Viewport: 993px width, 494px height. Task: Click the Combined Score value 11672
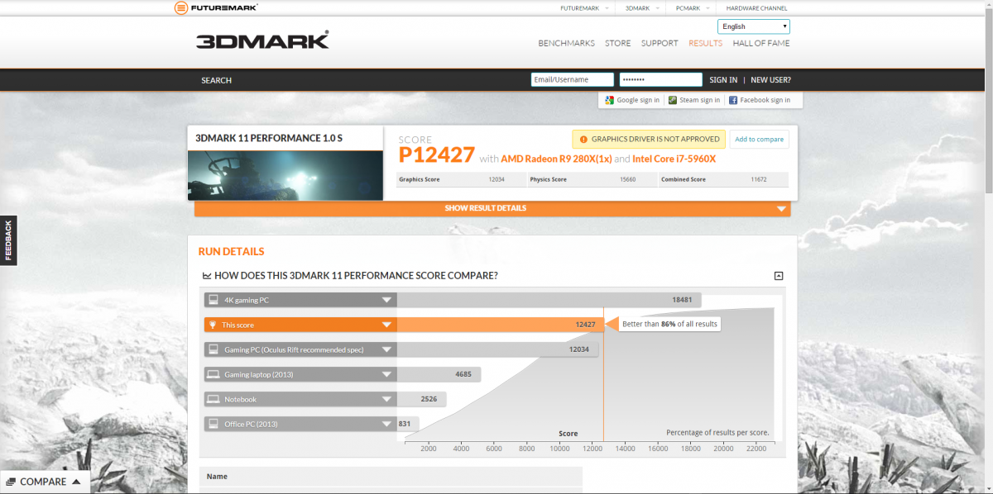coord(759,179)
